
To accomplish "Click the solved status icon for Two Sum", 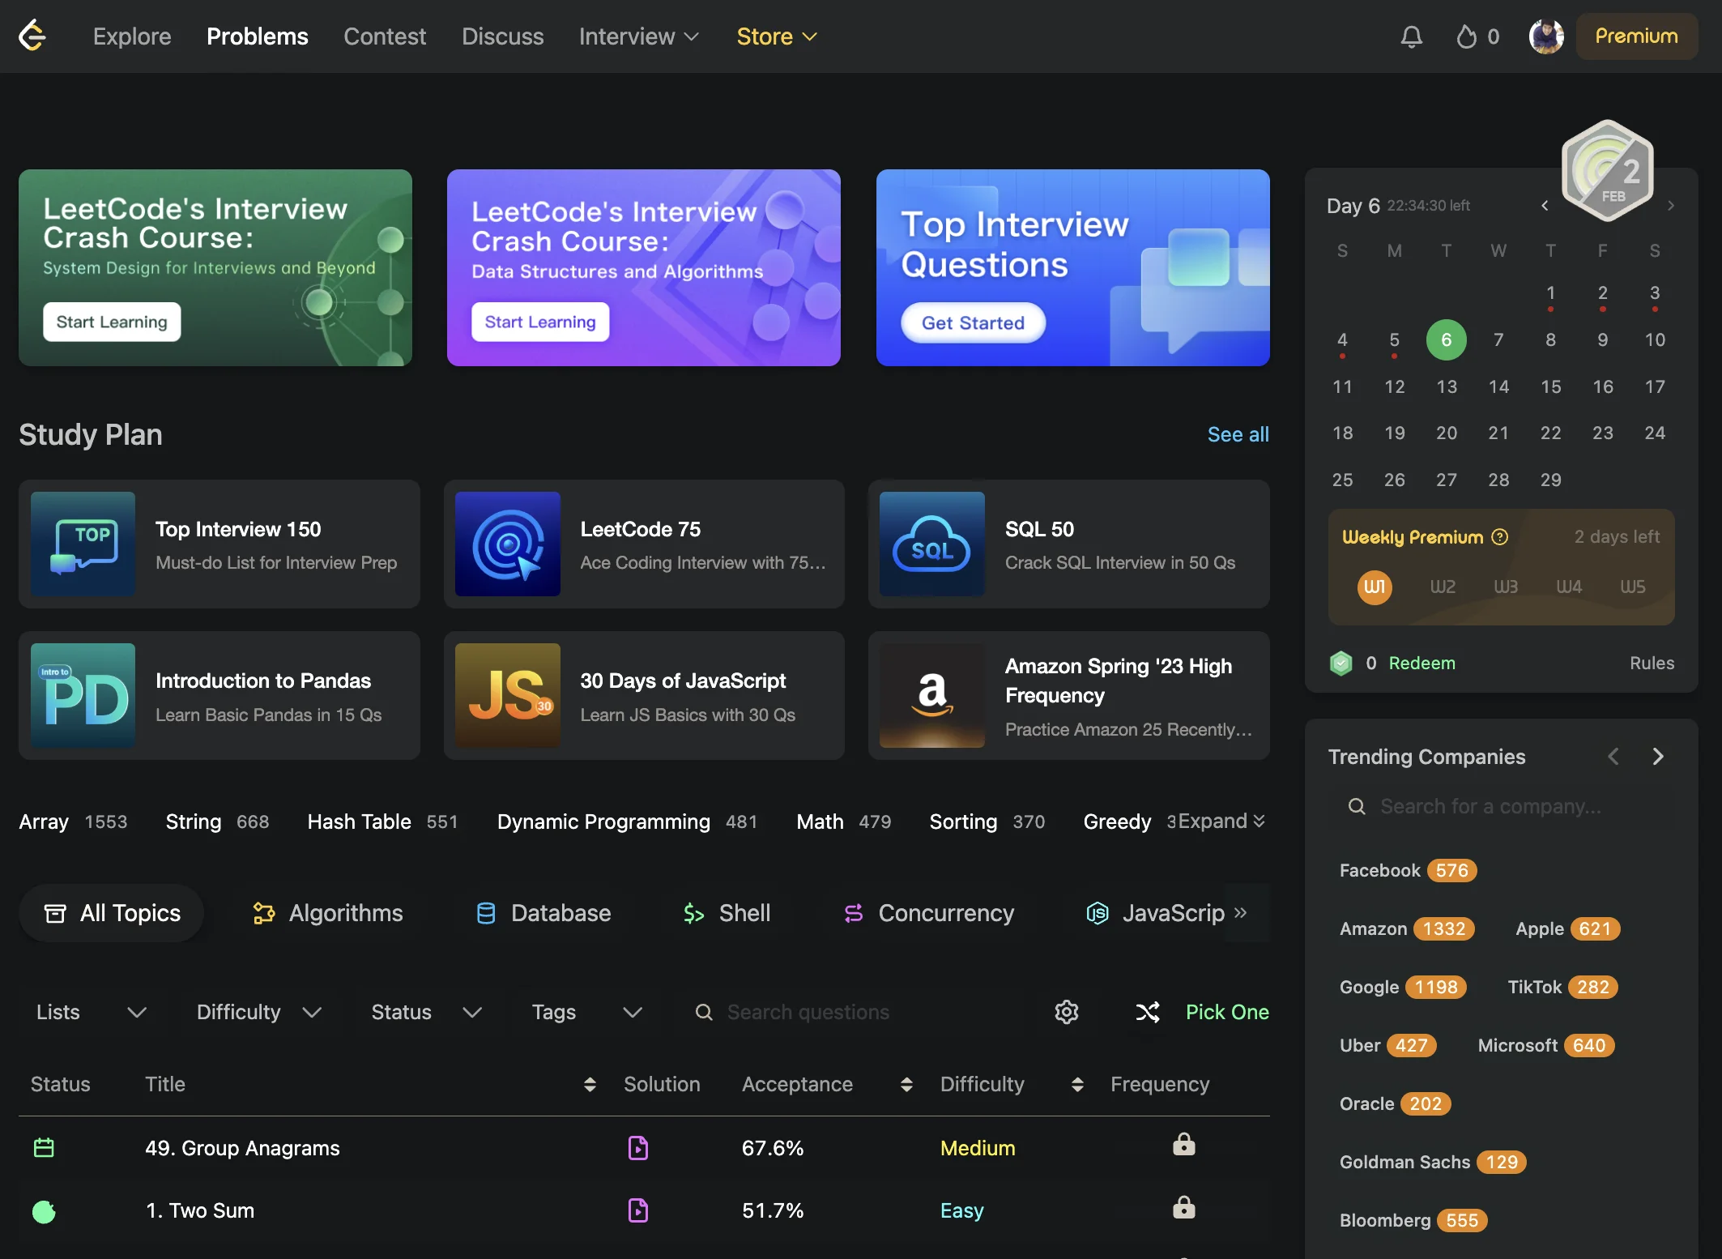I will pyautogui.click(x=44, y=1211).
